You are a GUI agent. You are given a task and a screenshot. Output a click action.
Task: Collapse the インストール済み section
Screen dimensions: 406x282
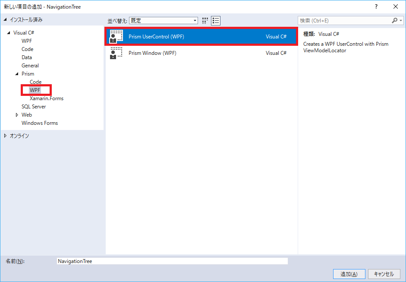pos(5,20)
